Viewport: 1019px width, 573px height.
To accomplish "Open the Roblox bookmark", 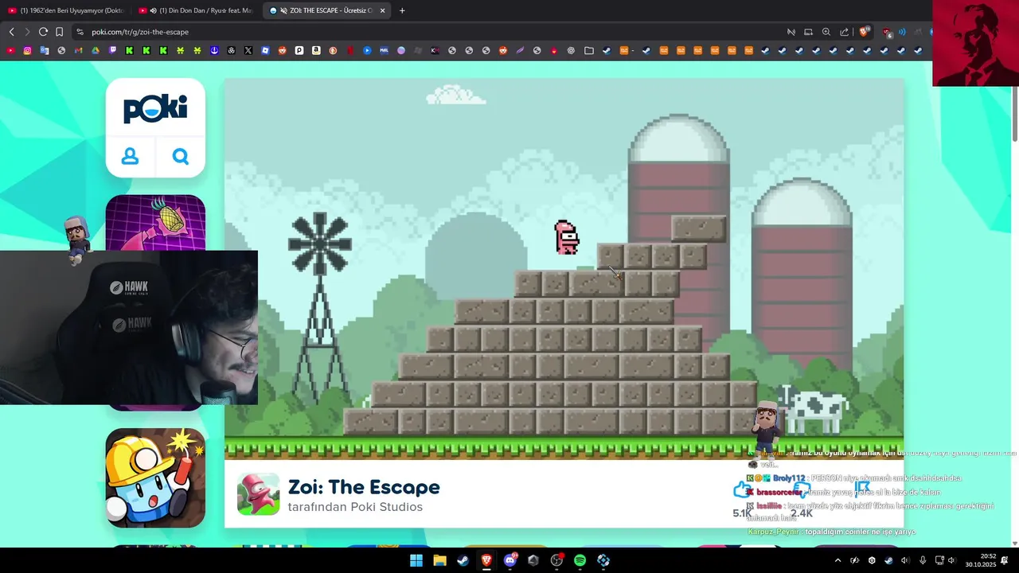I will [265, 50].
